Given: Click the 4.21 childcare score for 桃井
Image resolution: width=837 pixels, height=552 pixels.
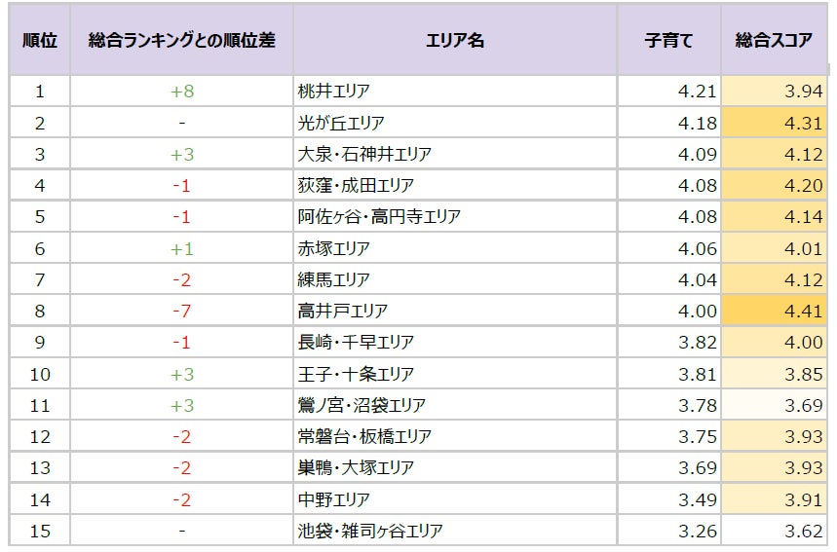Looking at the screenshot, I should tap(697, 92).
